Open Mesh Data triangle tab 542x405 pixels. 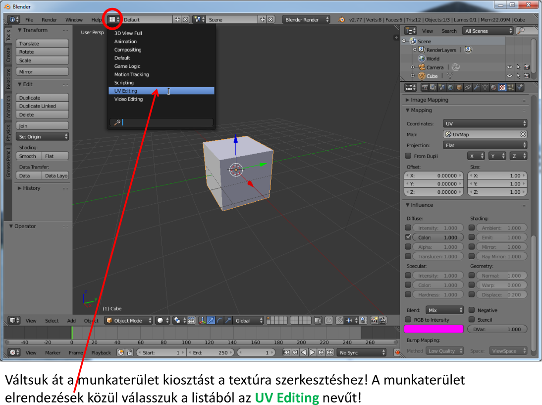pyautogui.click(x=485, y=88)
